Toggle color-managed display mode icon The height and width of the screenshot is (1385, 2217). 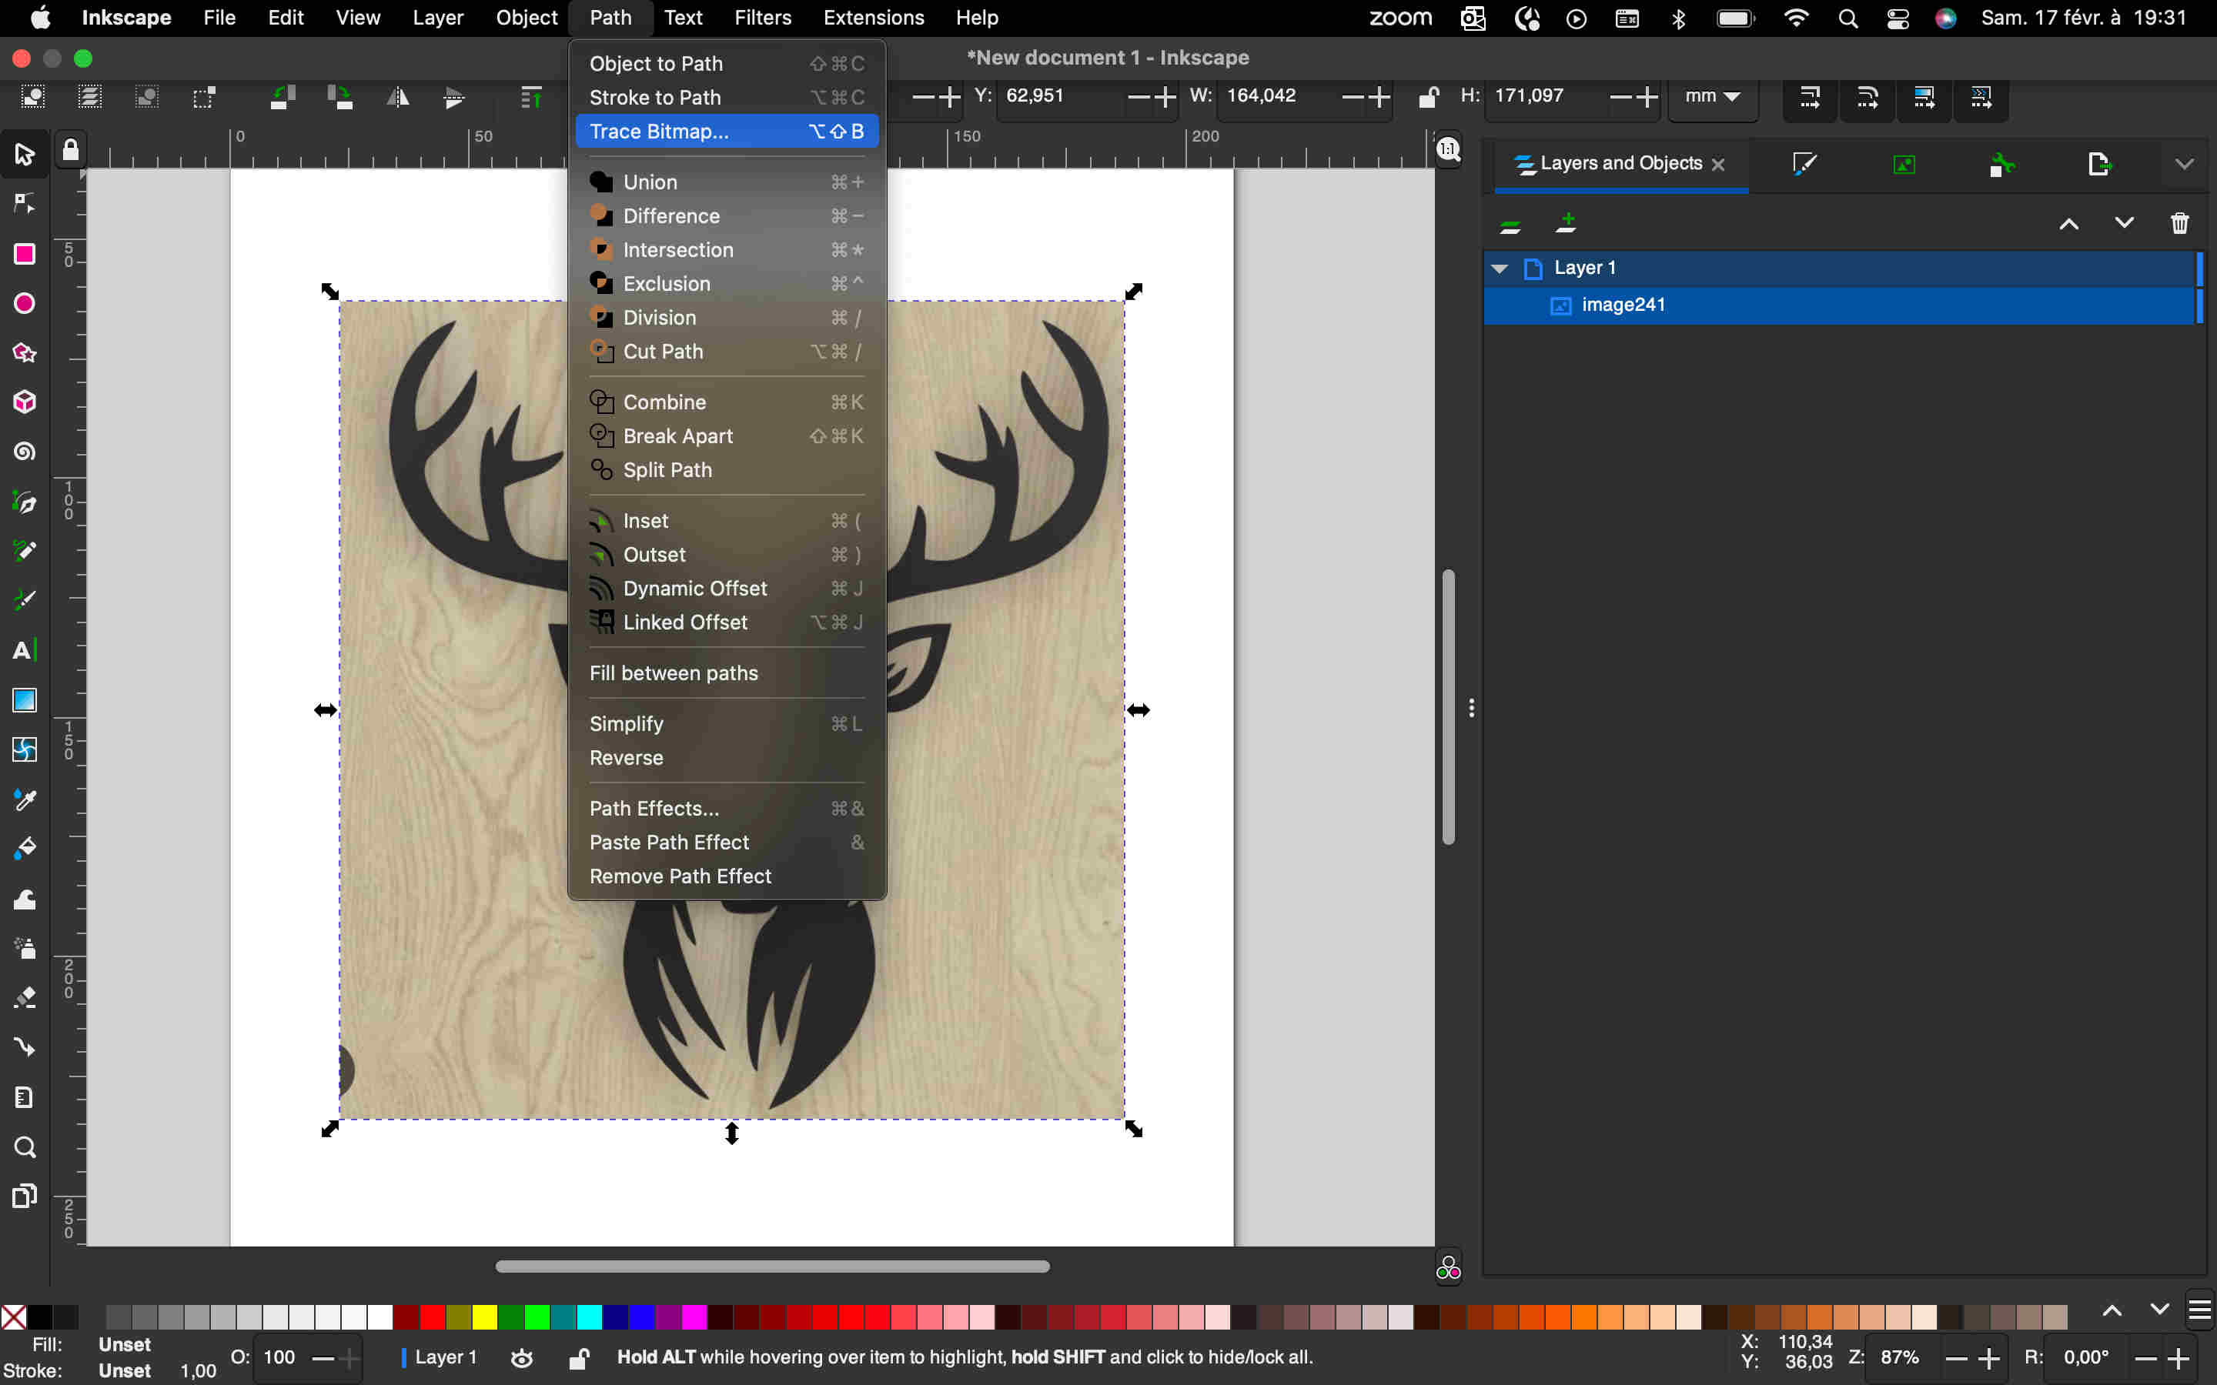(1449, 1269)
